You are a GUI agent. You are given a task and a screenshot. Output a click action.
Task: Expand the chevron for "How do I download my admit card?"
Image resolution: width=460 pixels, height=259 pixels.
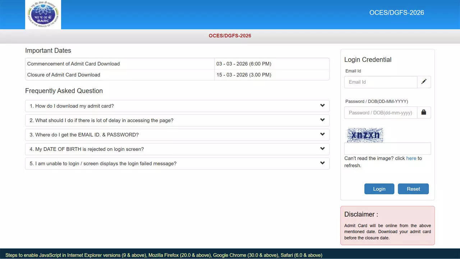click(x=322, y=106)
